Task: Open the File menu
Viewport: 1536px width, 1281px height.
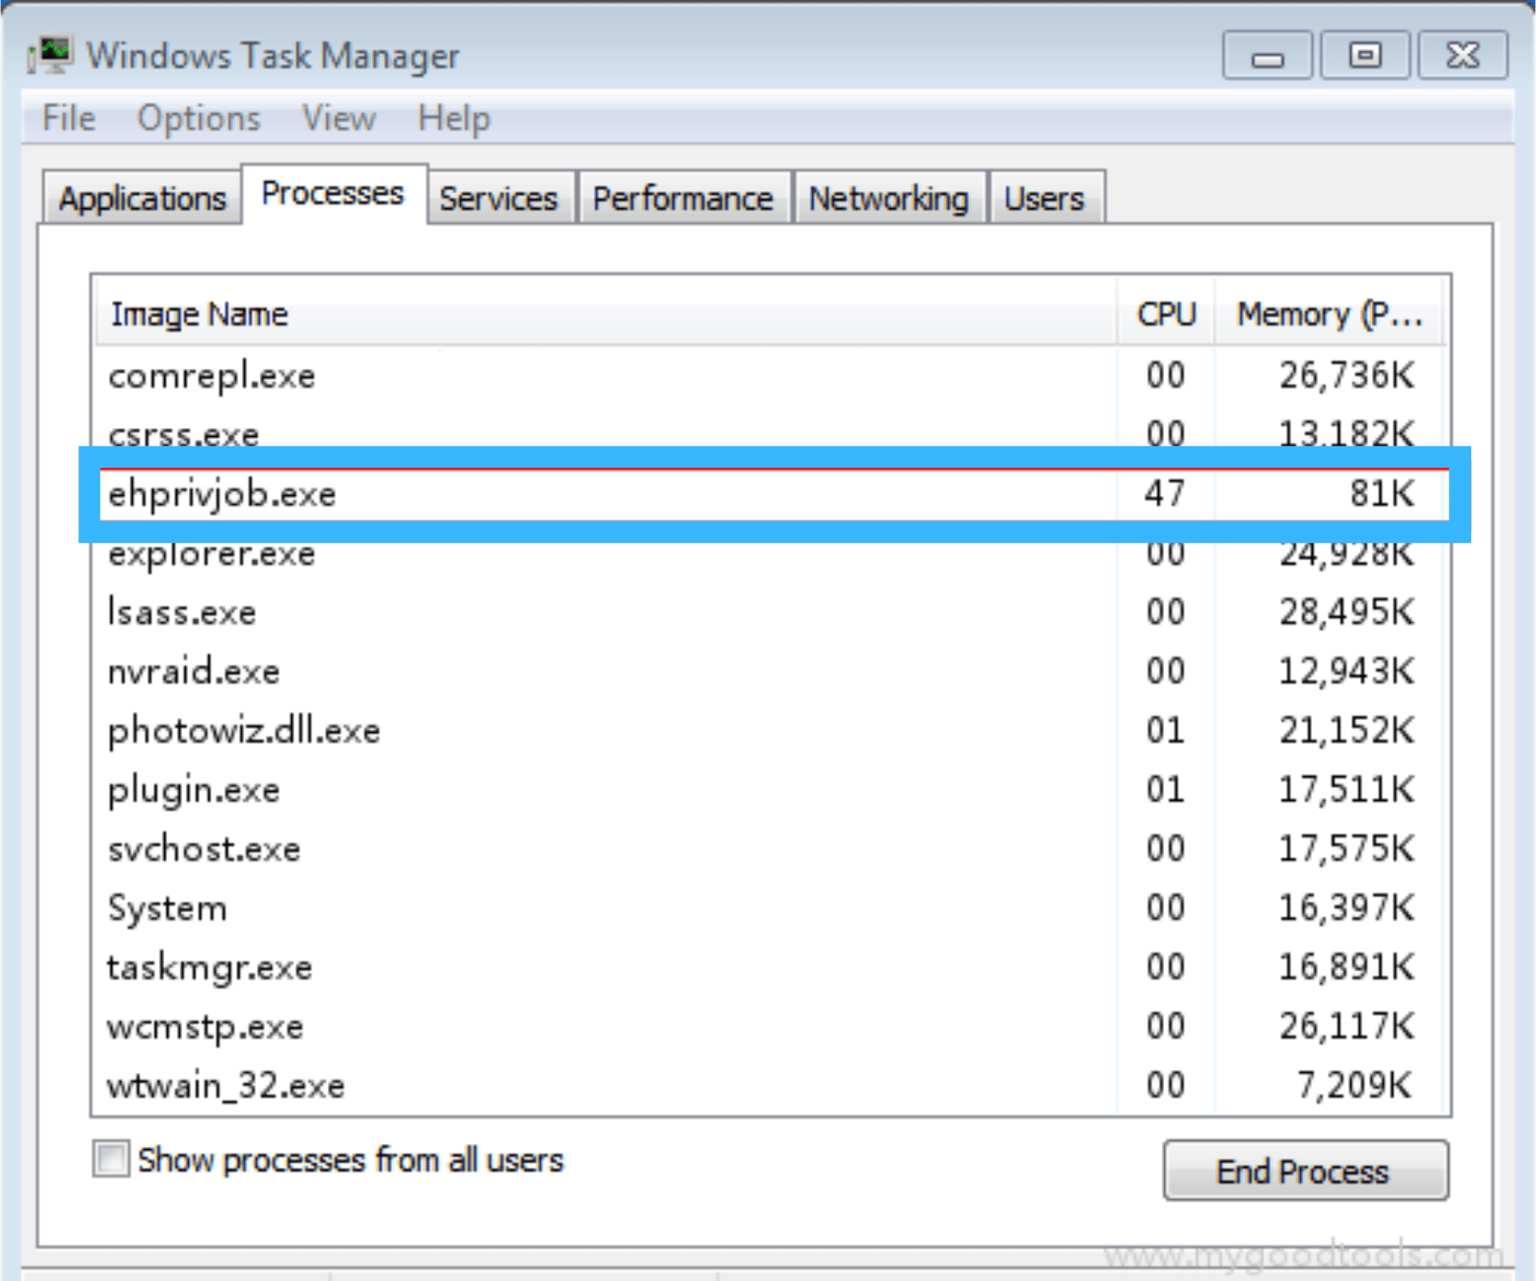Action: click(x=69, y=118)
